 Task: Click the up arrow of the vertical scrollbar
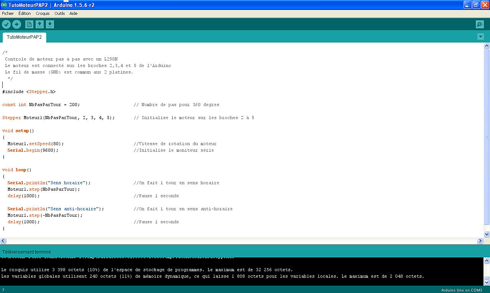click(487, 45)
